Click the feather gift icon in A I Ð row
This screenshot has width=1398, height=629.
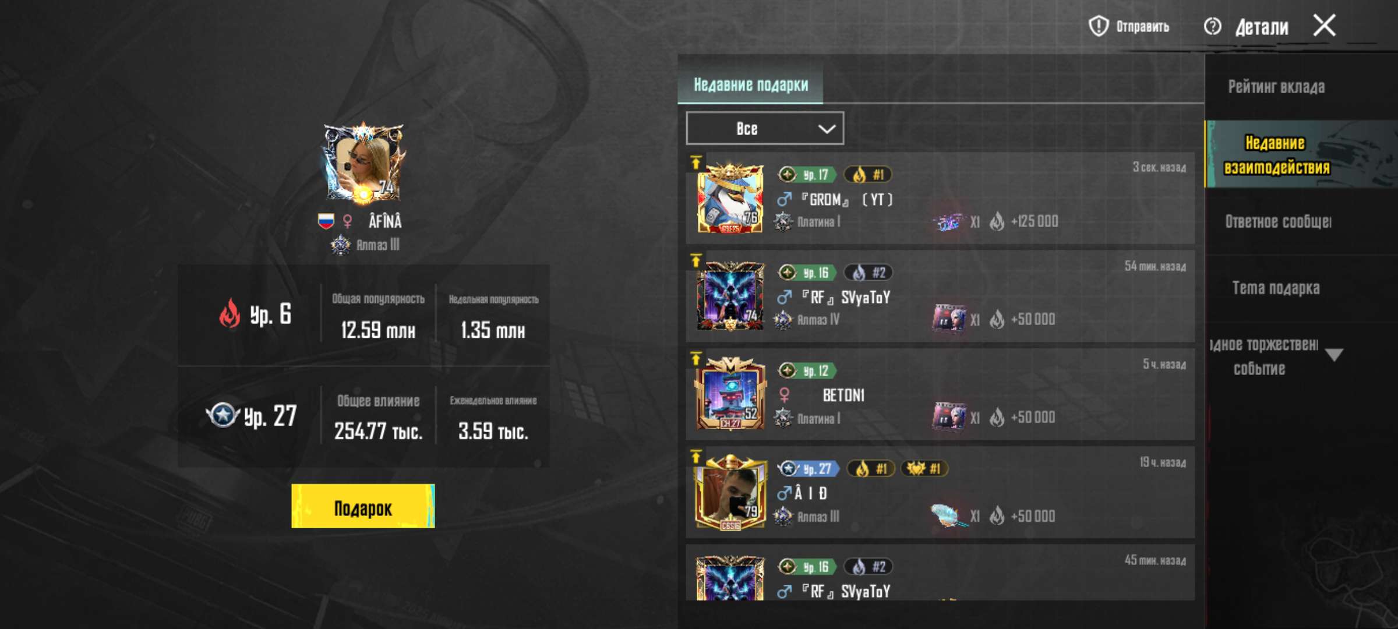pos(948,516)
